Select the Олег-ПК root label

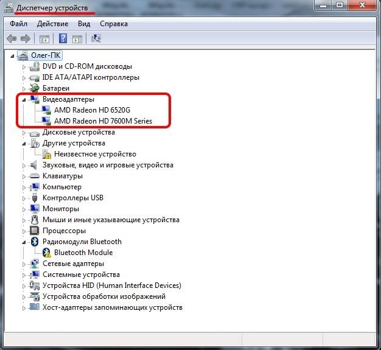pos(46,55)
